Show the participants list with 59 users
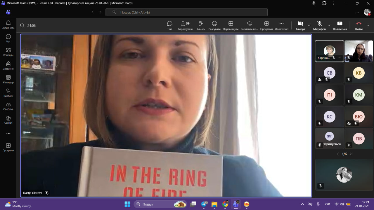 point(185,25)
